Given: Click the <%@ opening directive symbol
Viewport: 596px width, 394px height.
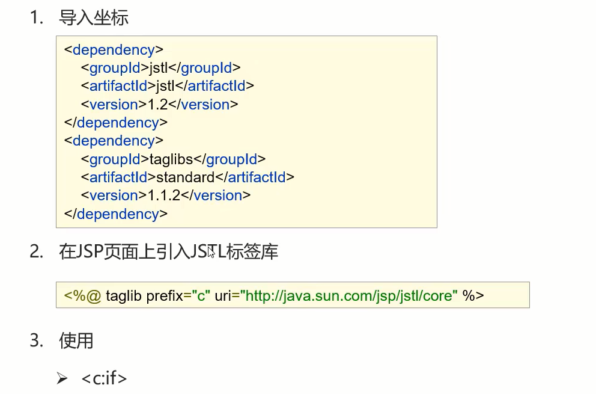Looking at the screenshot, I should click(82, 296).
